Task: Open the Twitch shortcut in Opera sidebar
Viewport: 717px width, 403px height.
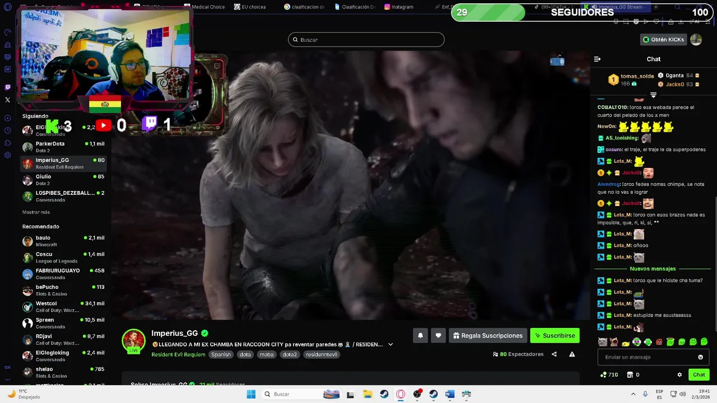Action: coord(7,87)
